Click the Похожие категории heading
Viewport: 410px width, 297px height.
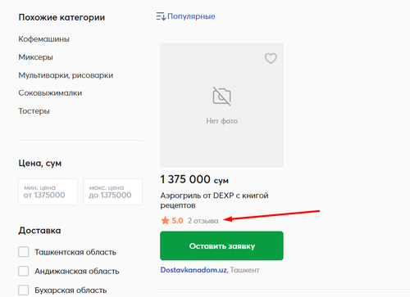coord(61,17)
